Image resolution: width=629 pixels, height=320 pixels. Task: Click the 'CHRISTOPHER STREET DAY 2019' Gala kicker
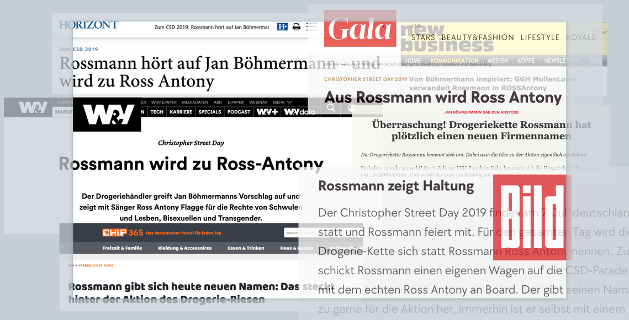pos(366,79)
